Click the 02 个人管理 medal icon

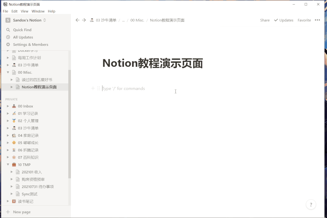14,121
